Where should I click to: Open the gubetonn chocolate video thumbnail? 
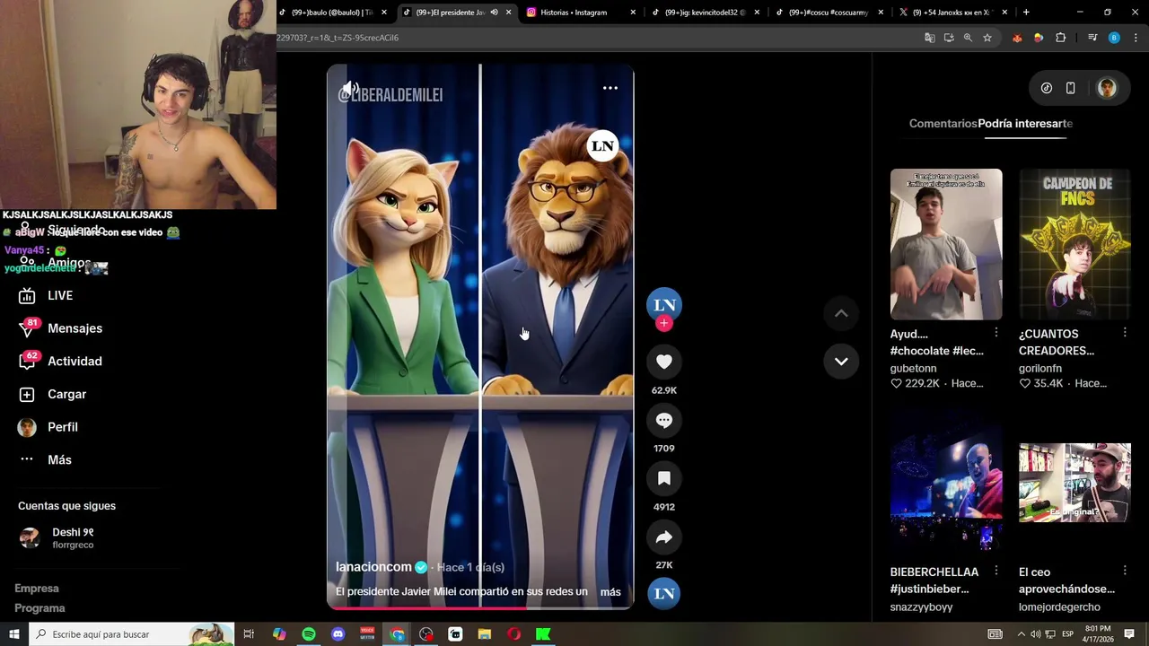(x=946, y=244)
